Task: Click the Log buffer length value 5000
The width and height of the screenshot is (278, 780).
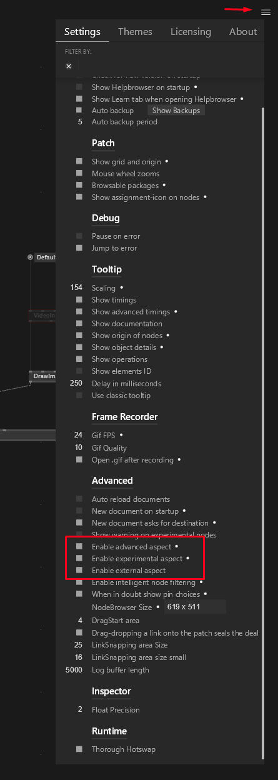Action: pyautogui.click(x=74, y=670)
